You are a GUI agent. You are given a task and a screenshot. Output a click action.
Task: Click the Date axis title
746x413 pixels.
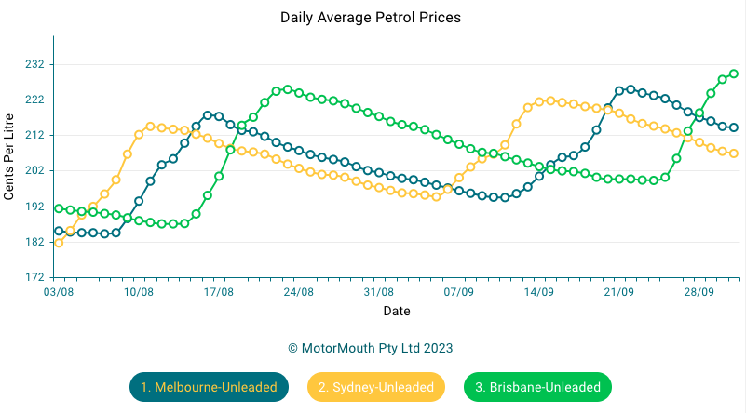tap(396, 311)
